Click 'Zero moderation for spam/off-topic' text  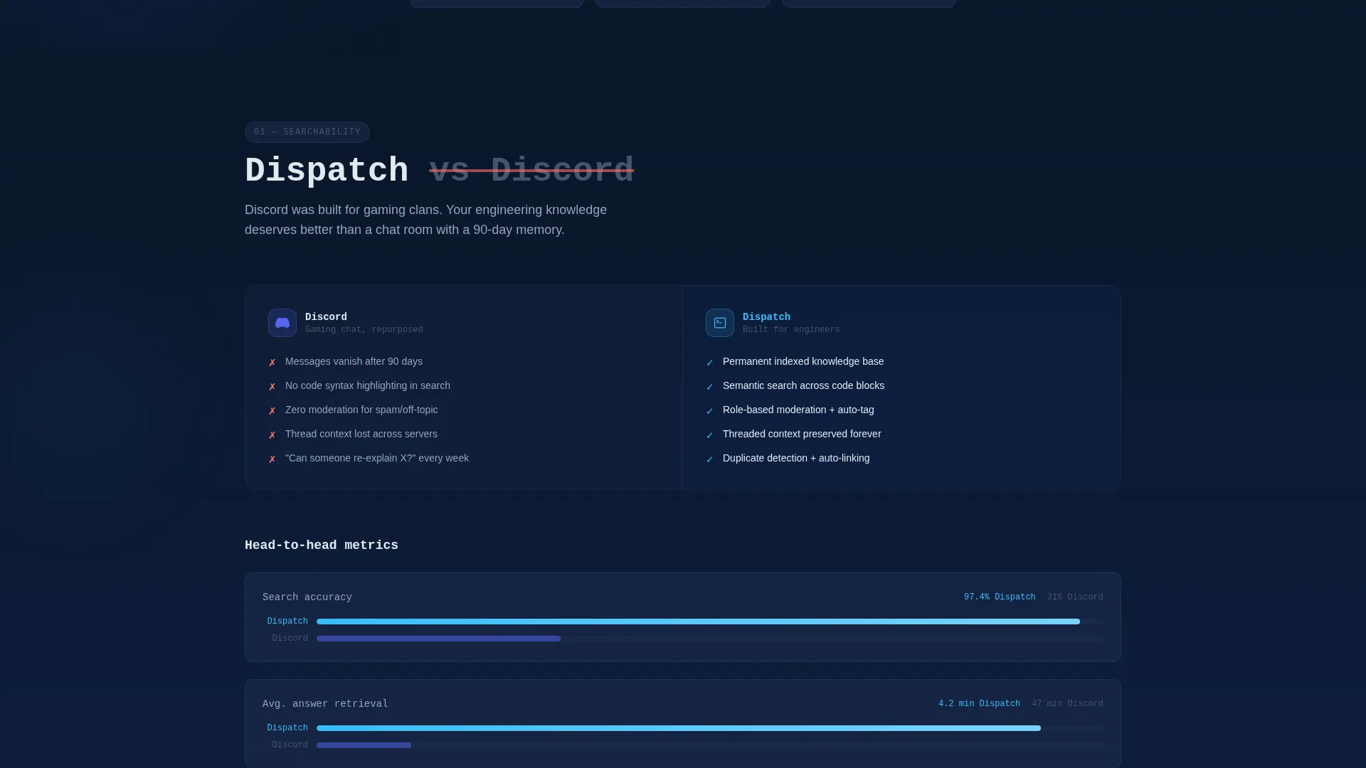click(361, 410)
